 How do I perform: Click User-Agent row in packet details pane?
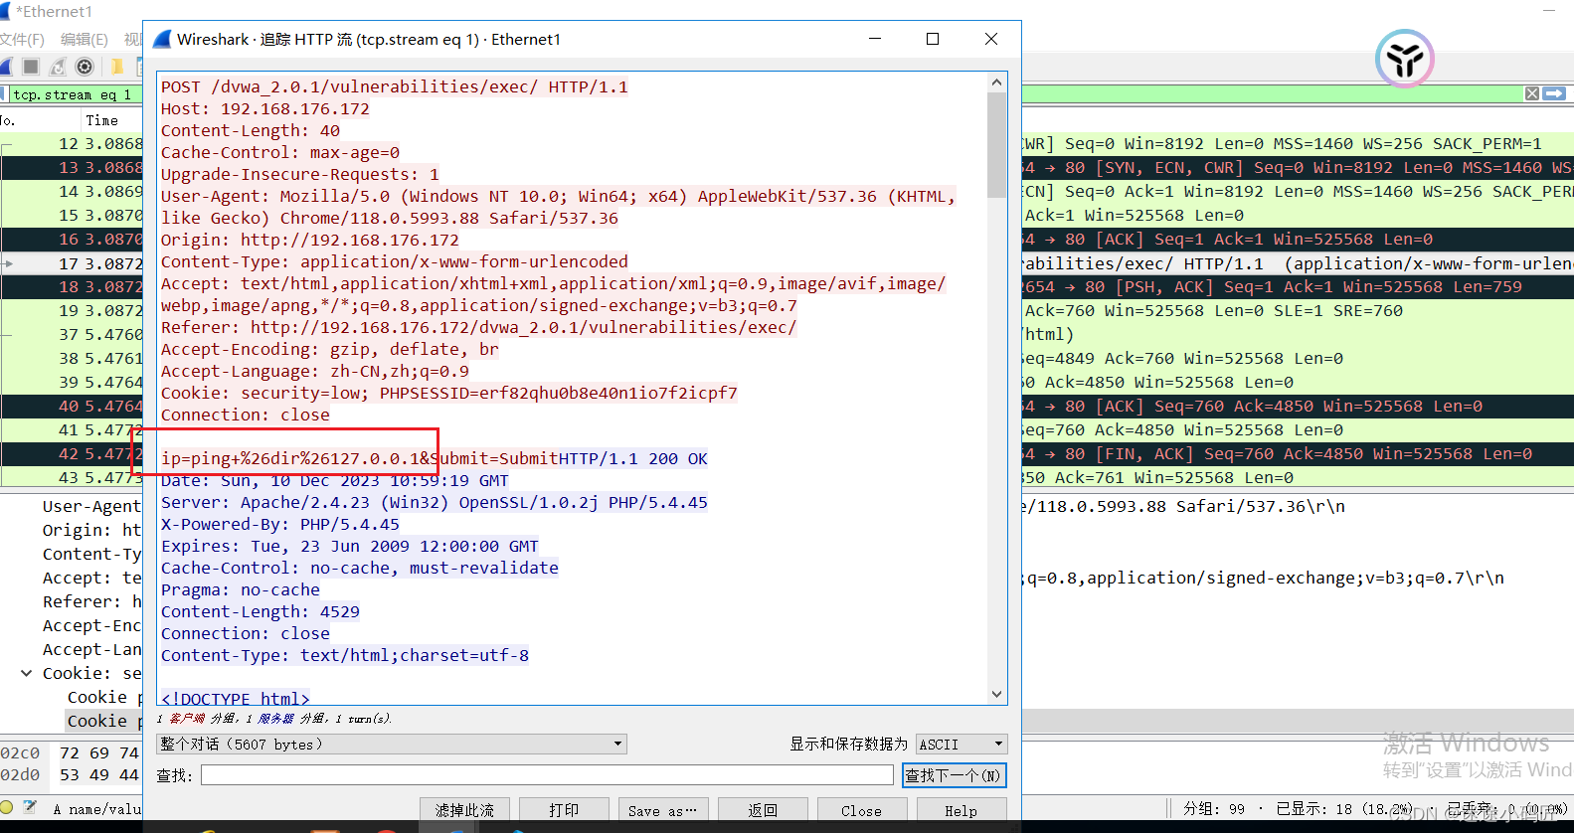pyautogui.click(x=91, y=506)
